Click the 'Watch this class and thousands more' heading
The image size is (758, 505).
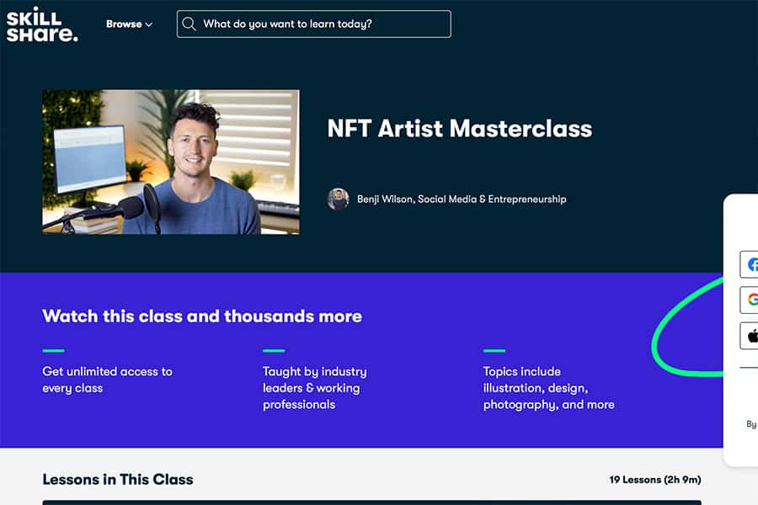point(202,316)
